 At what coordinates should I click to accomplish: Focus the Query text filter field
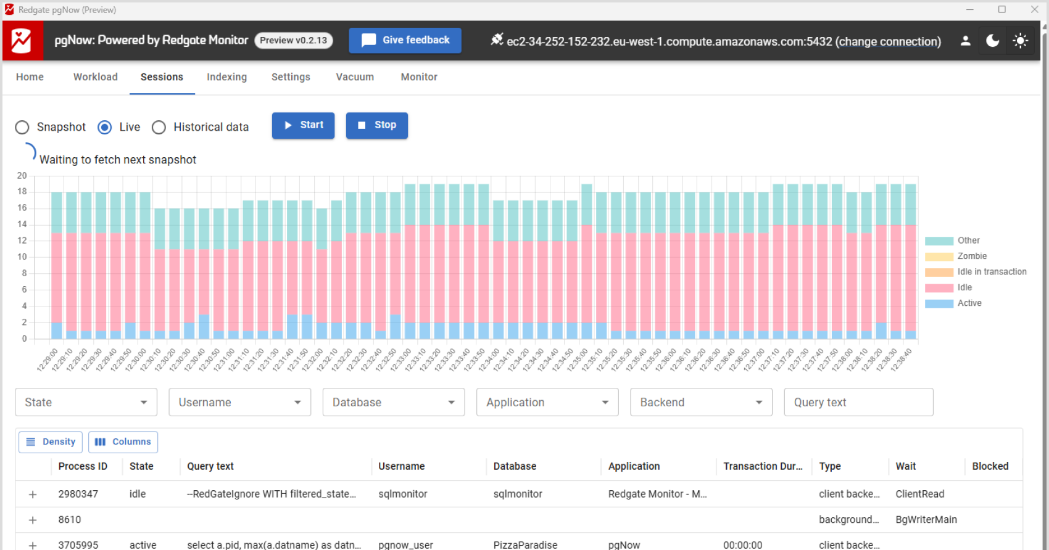858,402
